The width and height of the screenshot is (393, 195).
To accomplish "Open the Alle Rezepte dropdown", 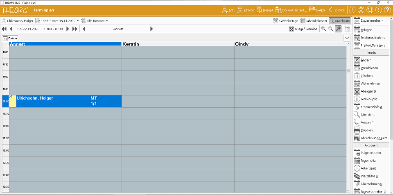I will click(95, 21).
